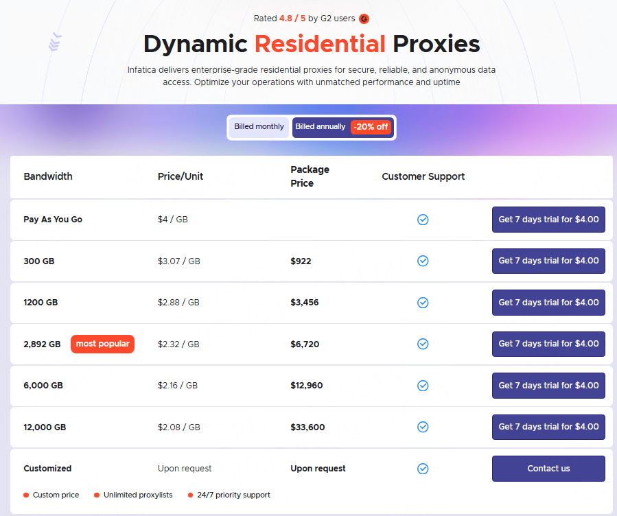Get trial for the 1200 GB plan

(548, 303)
